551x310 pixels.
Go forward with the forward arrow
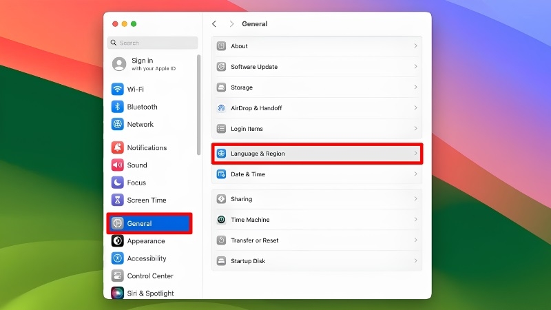click(231, 24)
